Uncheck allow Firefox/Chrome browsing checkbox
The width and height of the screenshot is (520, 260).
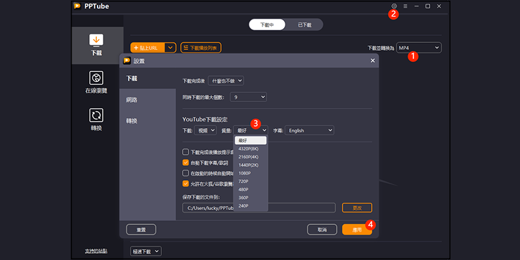pos(186,183)
